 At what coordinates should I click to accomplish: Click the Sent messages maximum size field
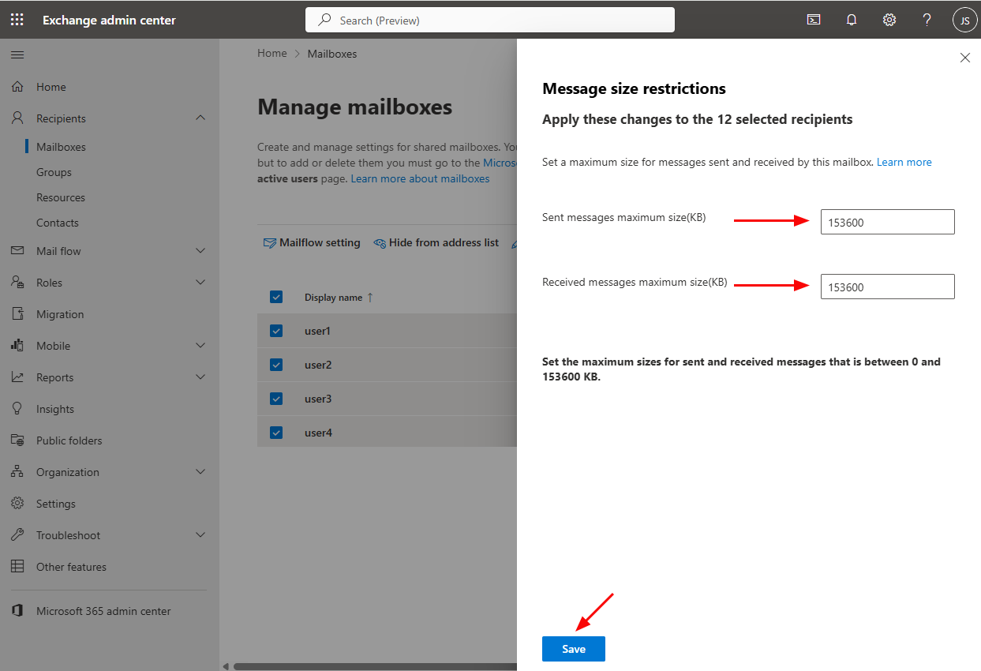(887, 223)
